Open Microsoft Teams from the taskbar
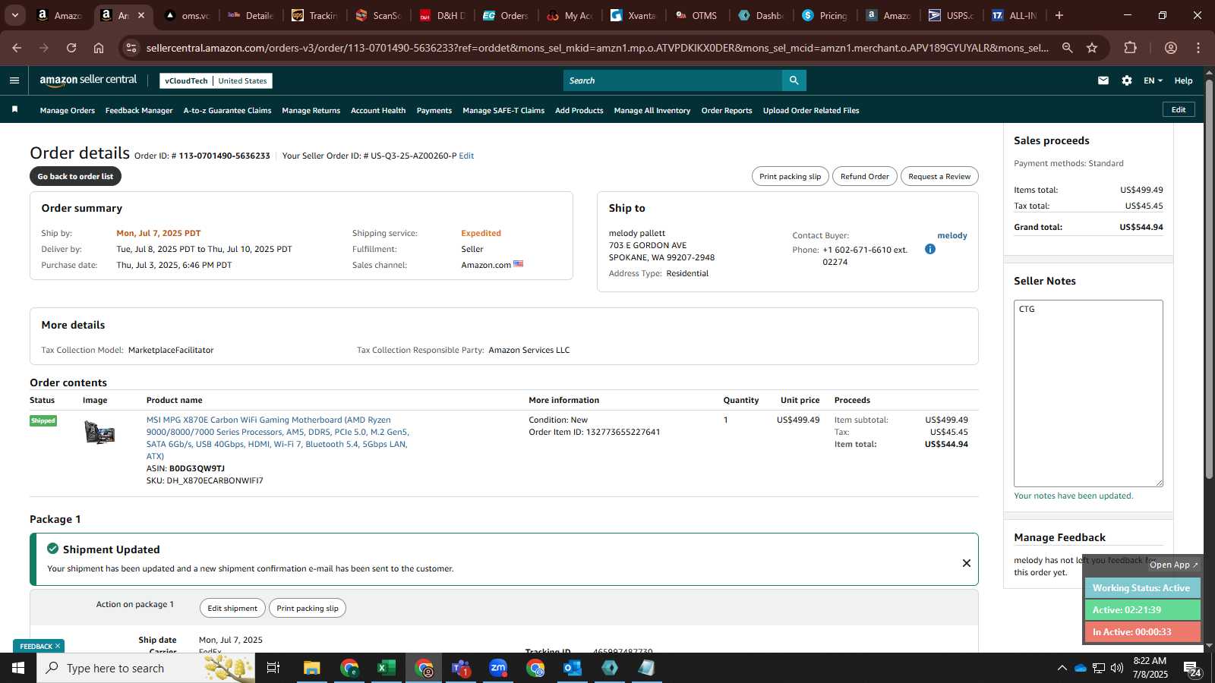 461,668
